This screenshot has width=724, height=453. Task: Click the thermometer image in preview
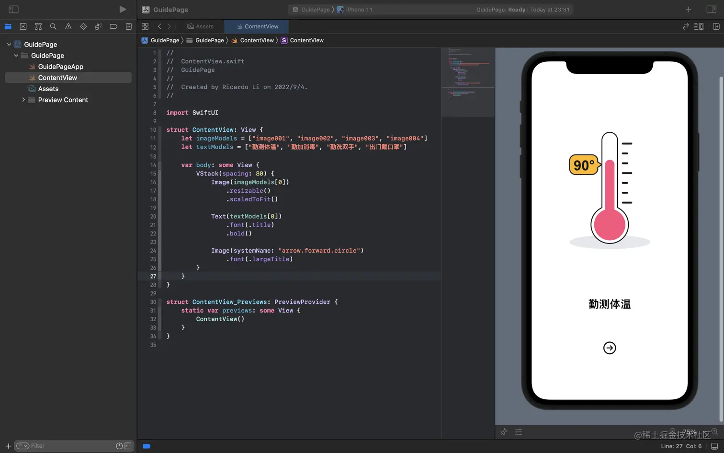[610, 190]
